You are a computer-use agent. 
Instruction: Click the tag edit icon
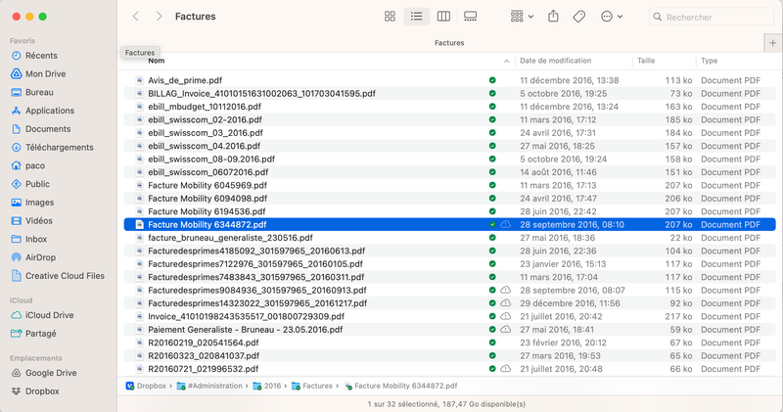pos(578,17)
